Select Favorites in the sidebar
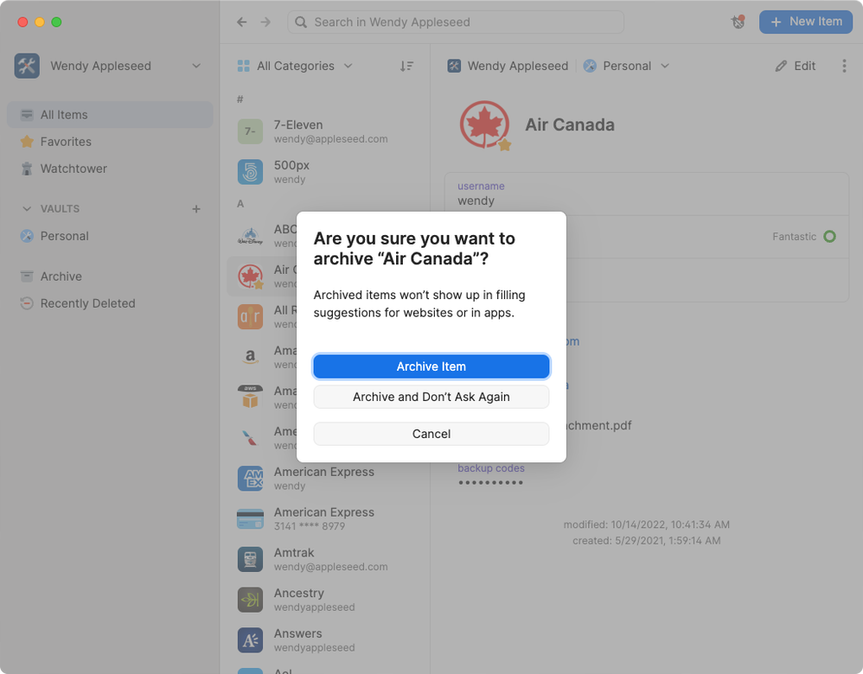 tap(66, 142)
